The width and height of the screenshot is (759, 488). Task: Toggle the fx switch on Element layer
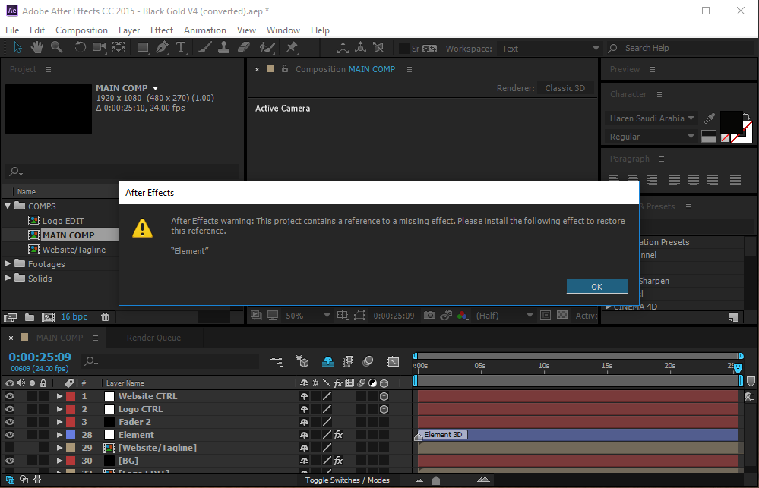338,435
